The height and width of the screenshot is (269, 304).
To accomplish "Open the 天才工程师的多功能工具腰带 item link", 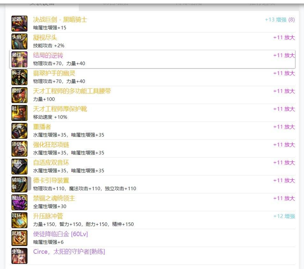I will pyautogui.click(x=72, y=91).
